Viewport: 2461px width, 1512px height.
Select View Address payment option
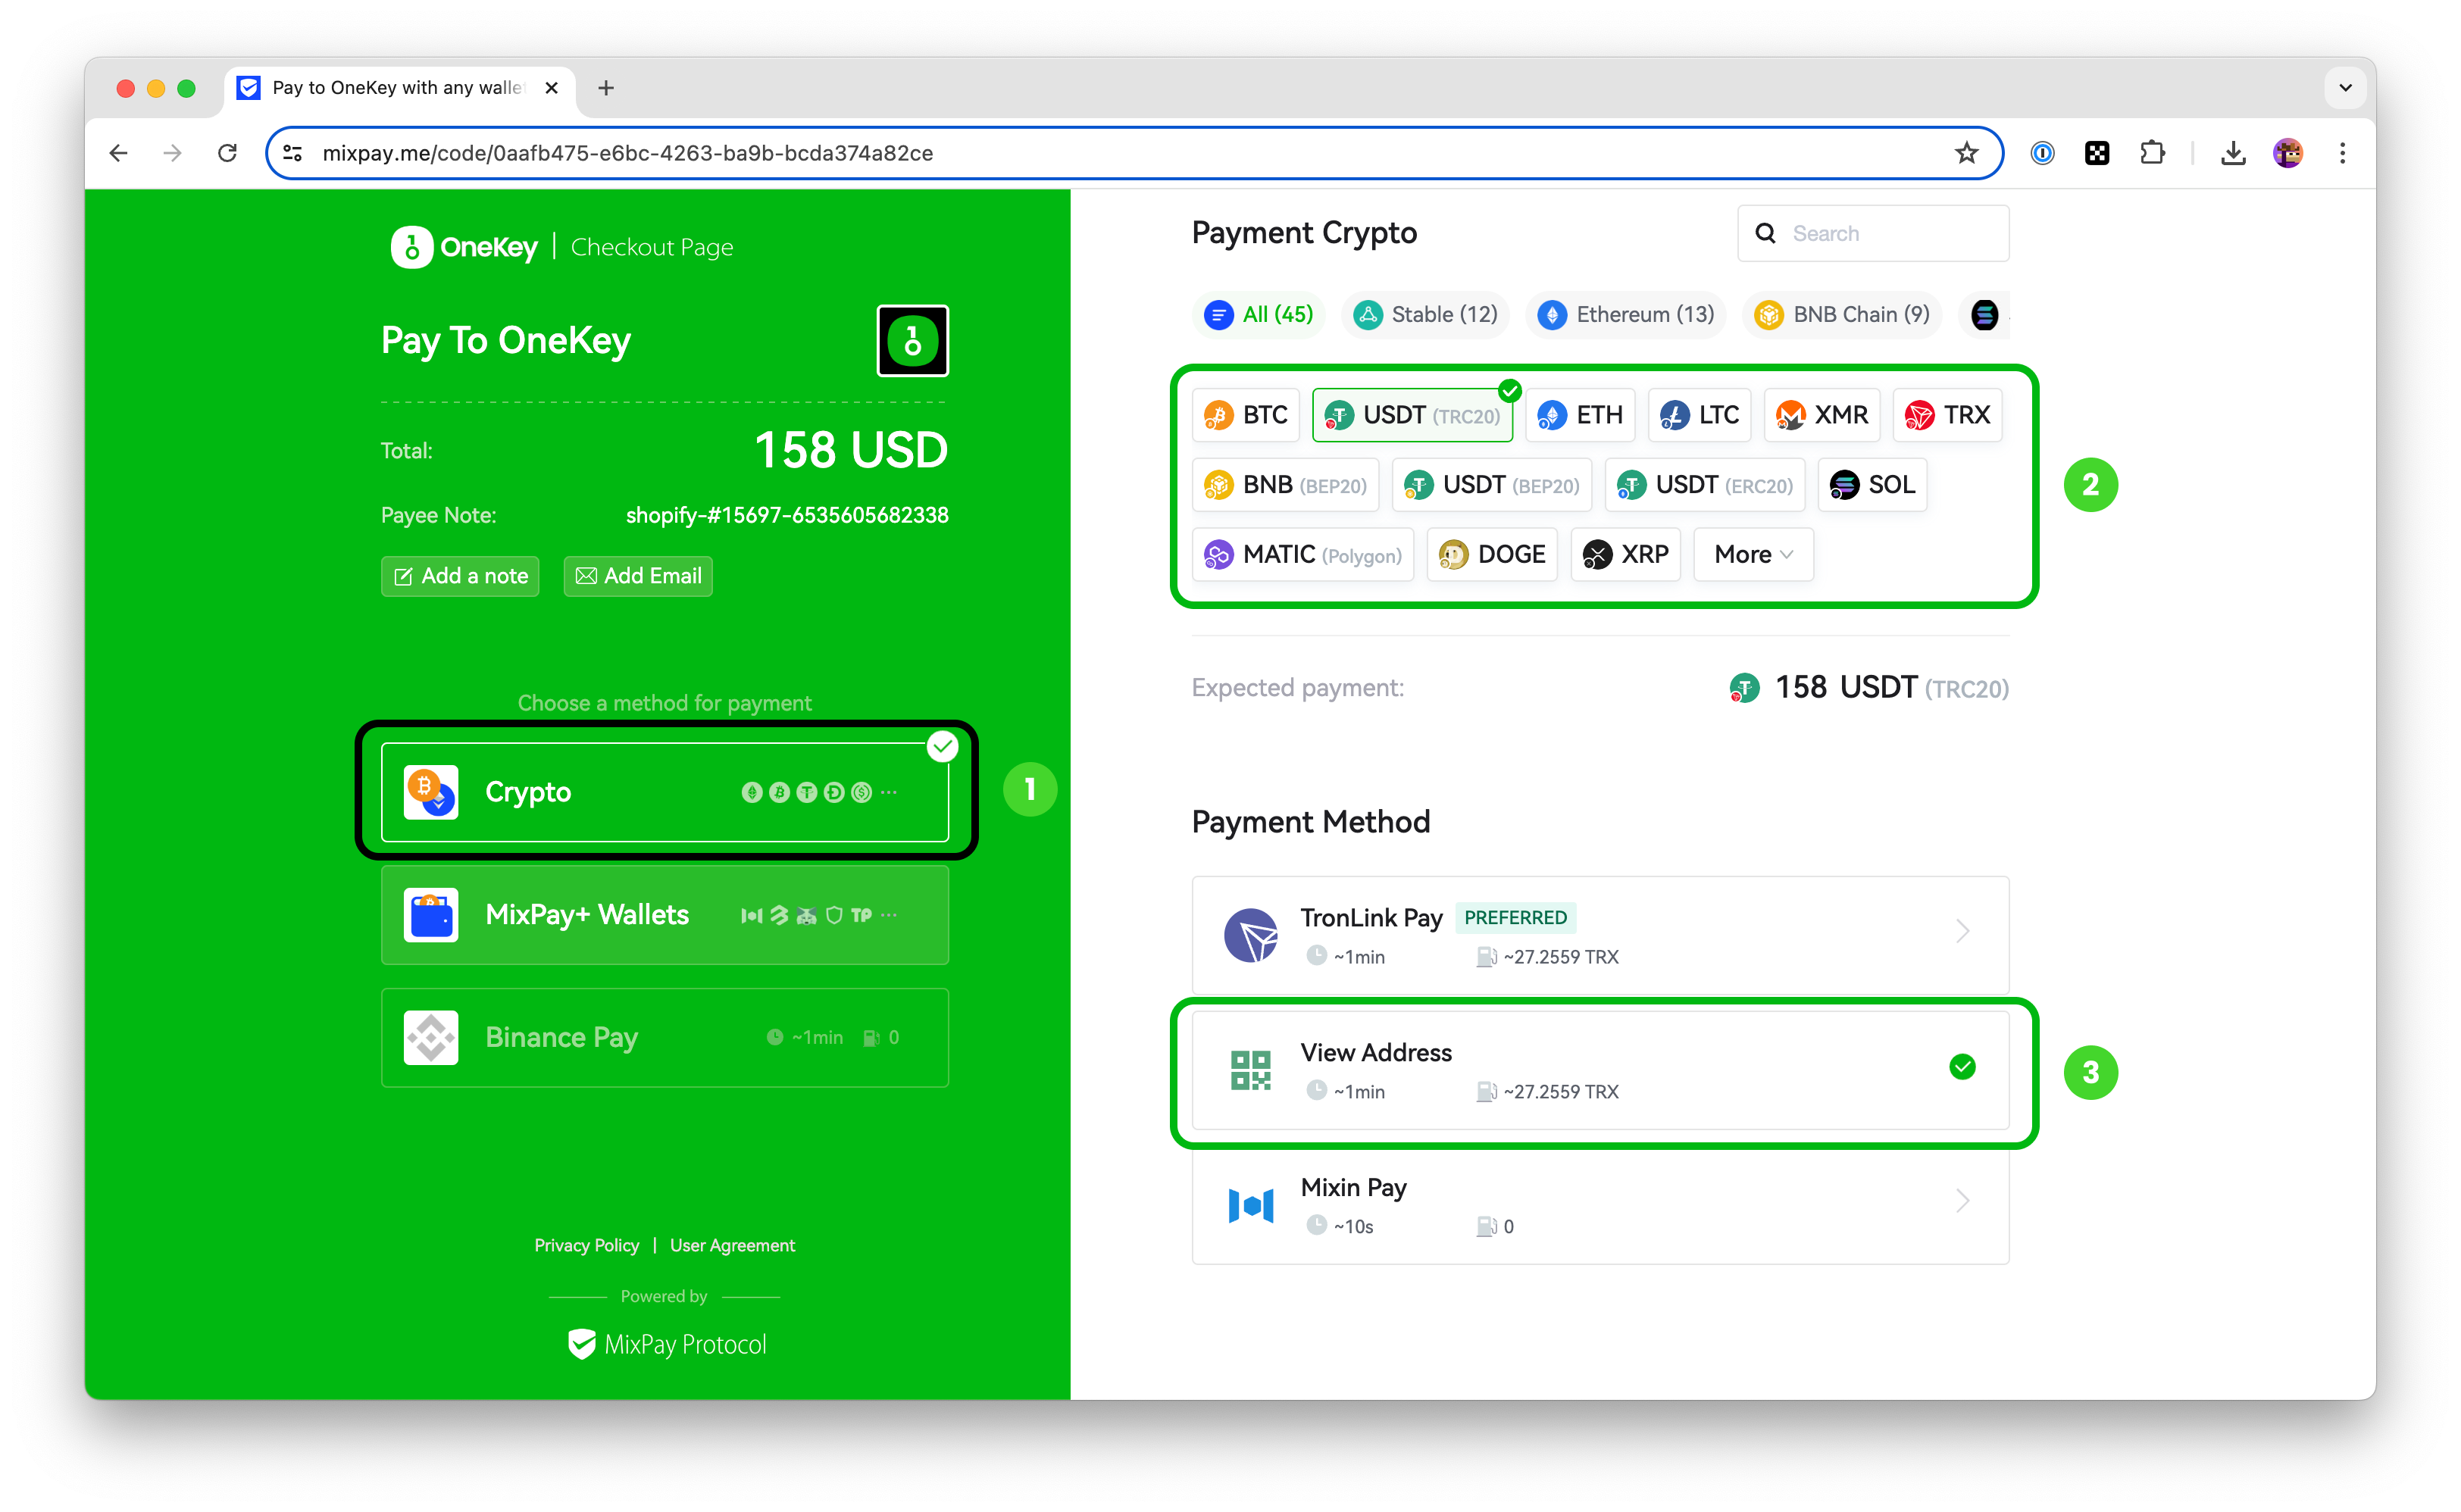1600,1070
